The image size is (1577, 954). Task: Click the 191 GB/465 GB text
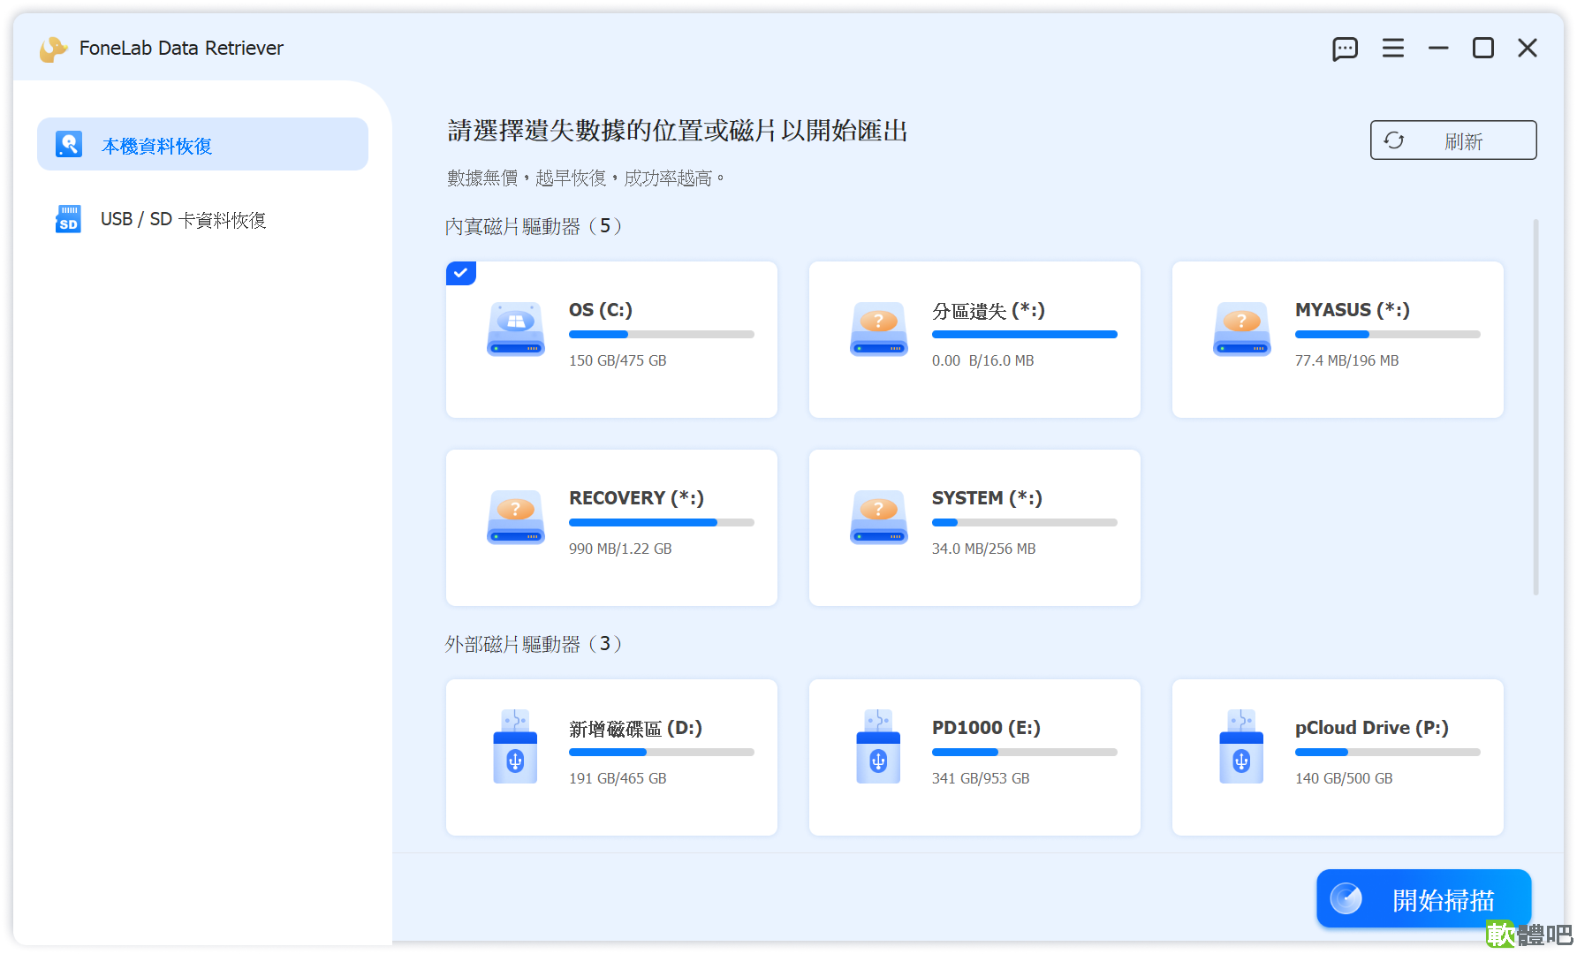(618, 778)
